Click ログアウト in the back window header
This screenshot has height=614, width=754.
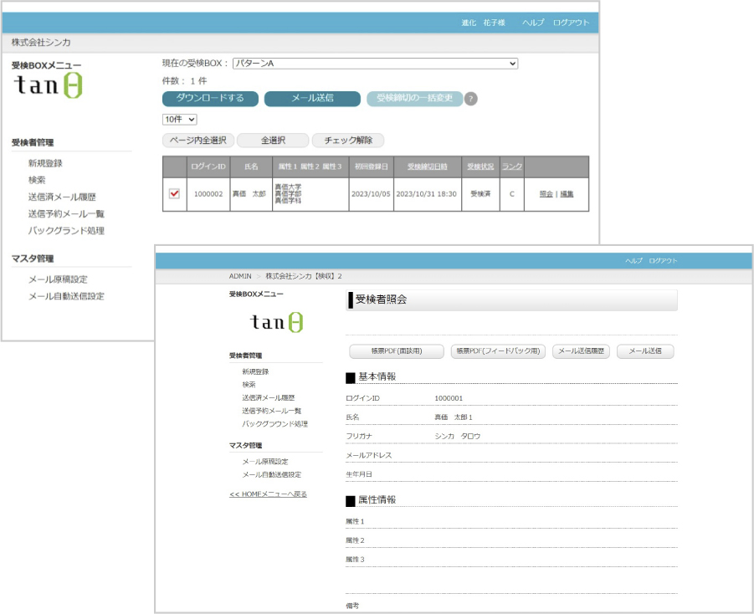point(571,23)
